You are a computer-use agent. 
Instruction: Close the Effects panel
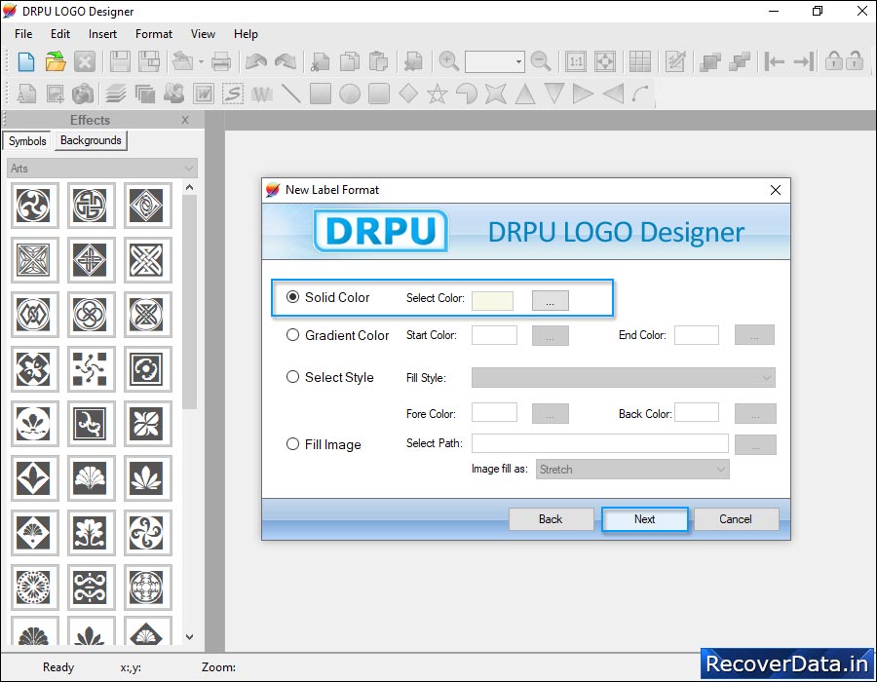pos(185,120)
